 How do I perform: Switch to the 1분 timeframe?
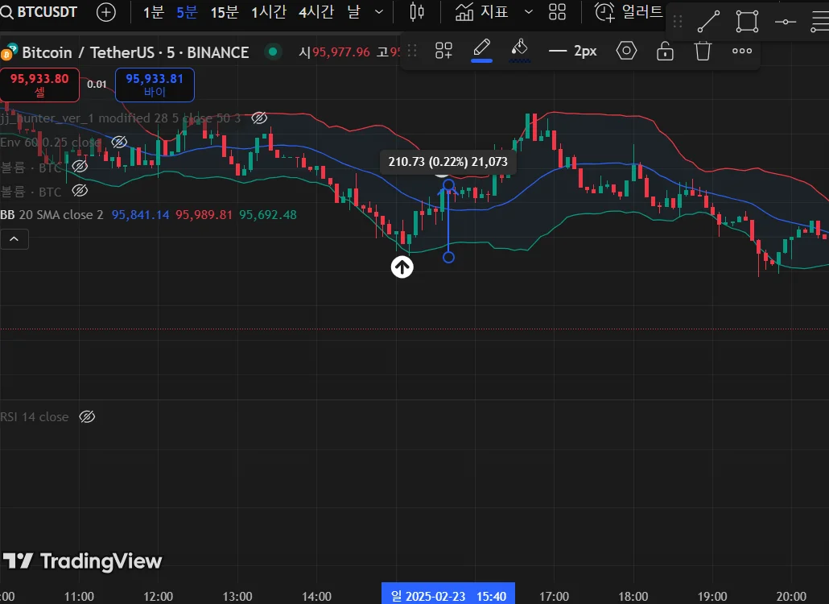[x=153, y=11]
